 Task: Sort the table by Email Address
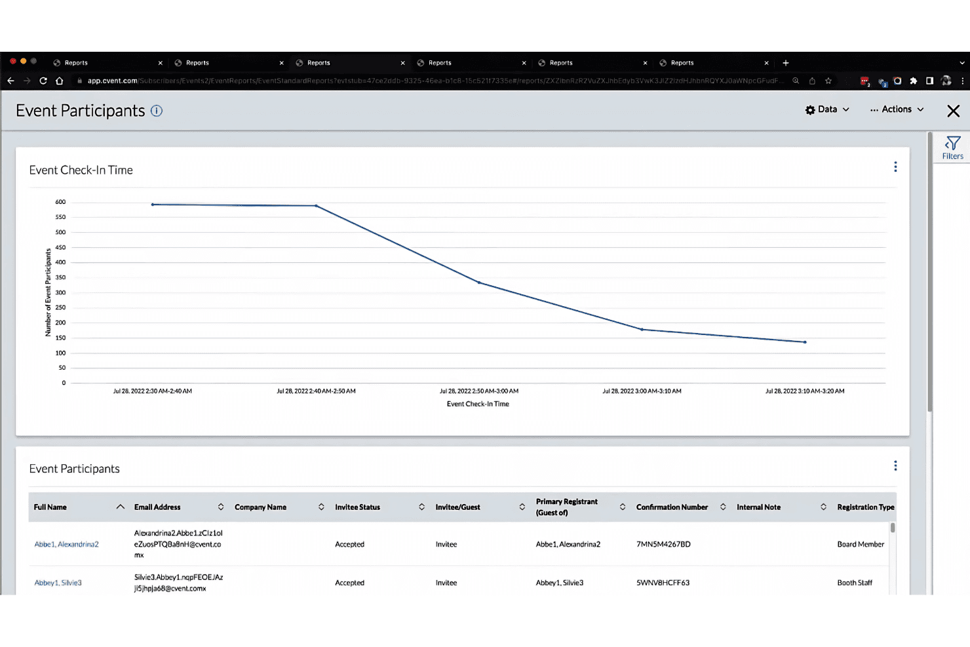pos(221,507)
